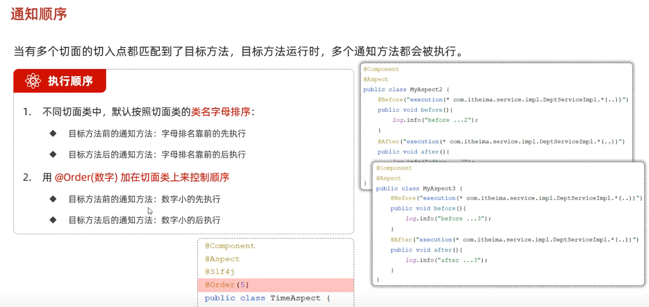This screenshot has width=649, height=307.
Task: Click @Component in the MyAspect2 snippet
Action: pos(381,69)
